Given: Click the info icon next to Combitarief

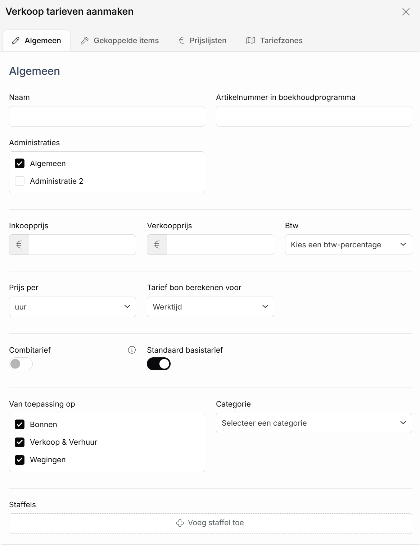Looking at the screenshot, I should (132, 350).
